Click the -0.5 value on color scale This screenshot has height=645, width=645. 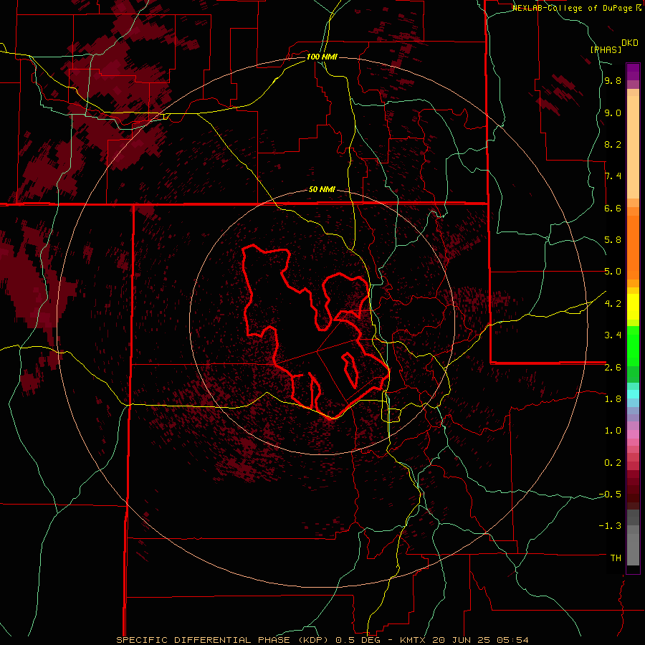[610, 494]
